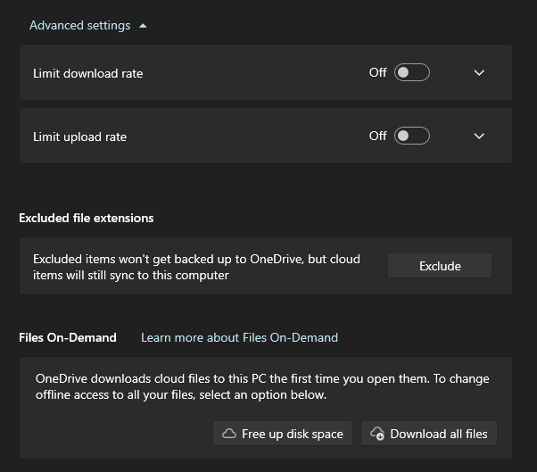Choose the Download all files button
Image resolution: width=537 pixels, height=472 pixels.
point(429,434)
